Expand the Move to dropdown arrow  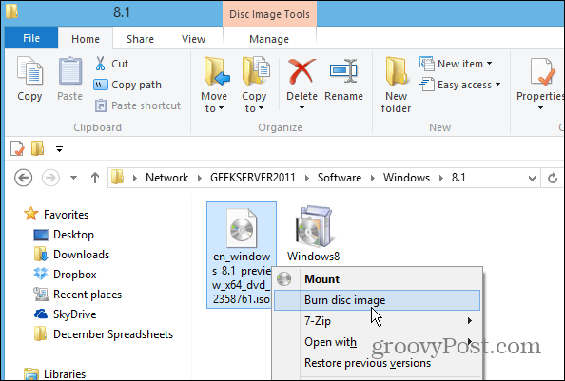tap(221, 108)
